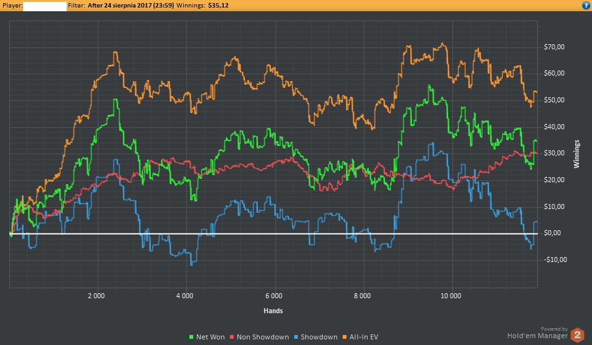Click the $70,00 winnings axis label
The height and width of the screenshot is (345, 592).
554,47
